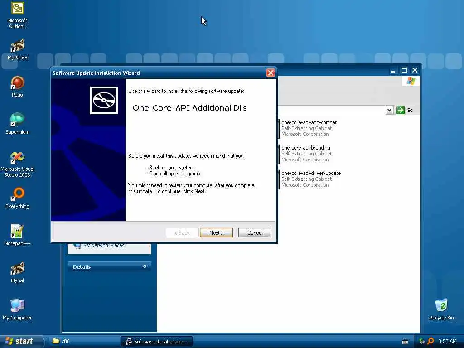464x348 pixels.
Task: Click the Windows flag logo in Explorer
Action: tap(411, 81)
